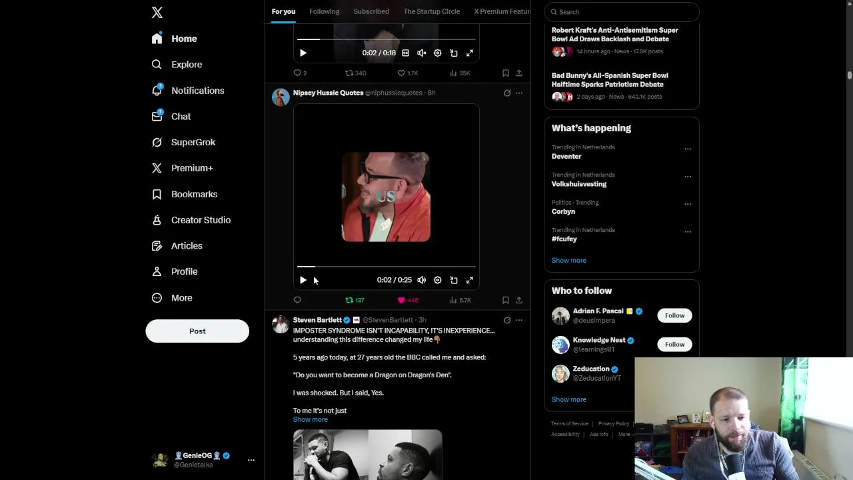The image size is (853, 480).
Task: Like the top post with 1.7K likes
Action: click(408, 73)
